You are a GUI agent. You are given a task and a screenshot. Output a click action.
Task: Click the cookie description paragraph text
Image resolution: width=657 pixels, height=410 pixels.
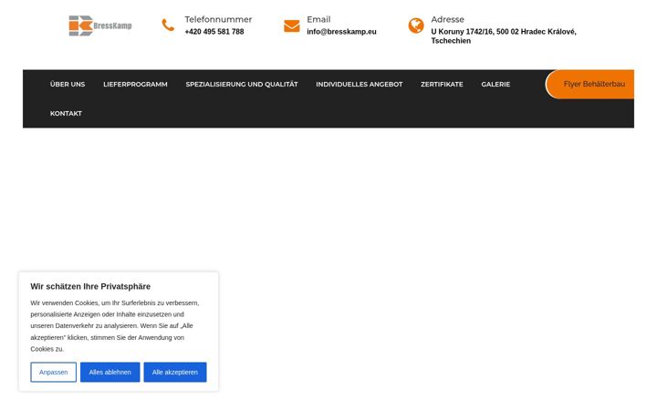click(x=115, y=326)
